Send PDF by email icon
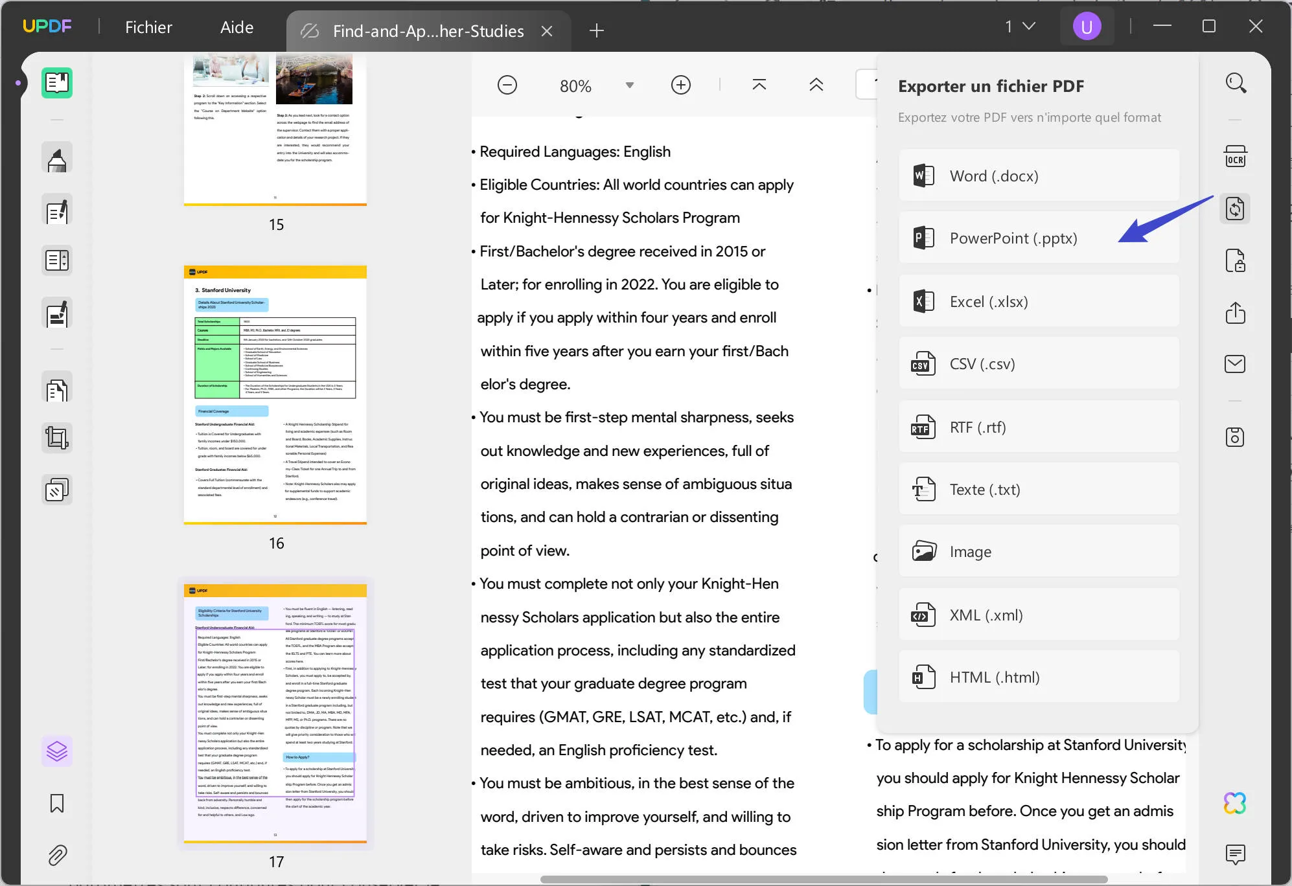The width and height of the screenshot is (1292, 886). (x=1235, y=364)
